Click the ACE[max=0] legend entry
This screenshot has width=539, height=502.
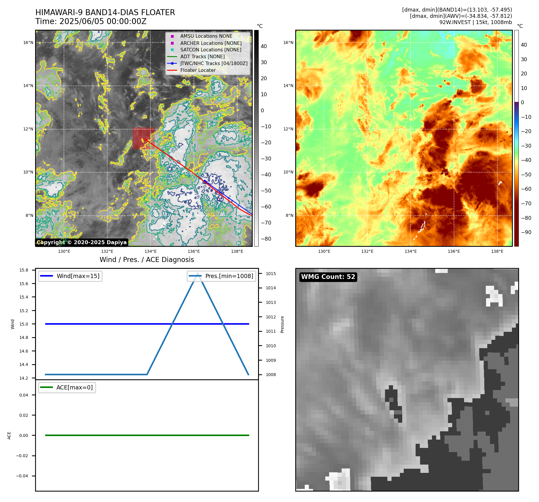67,387
